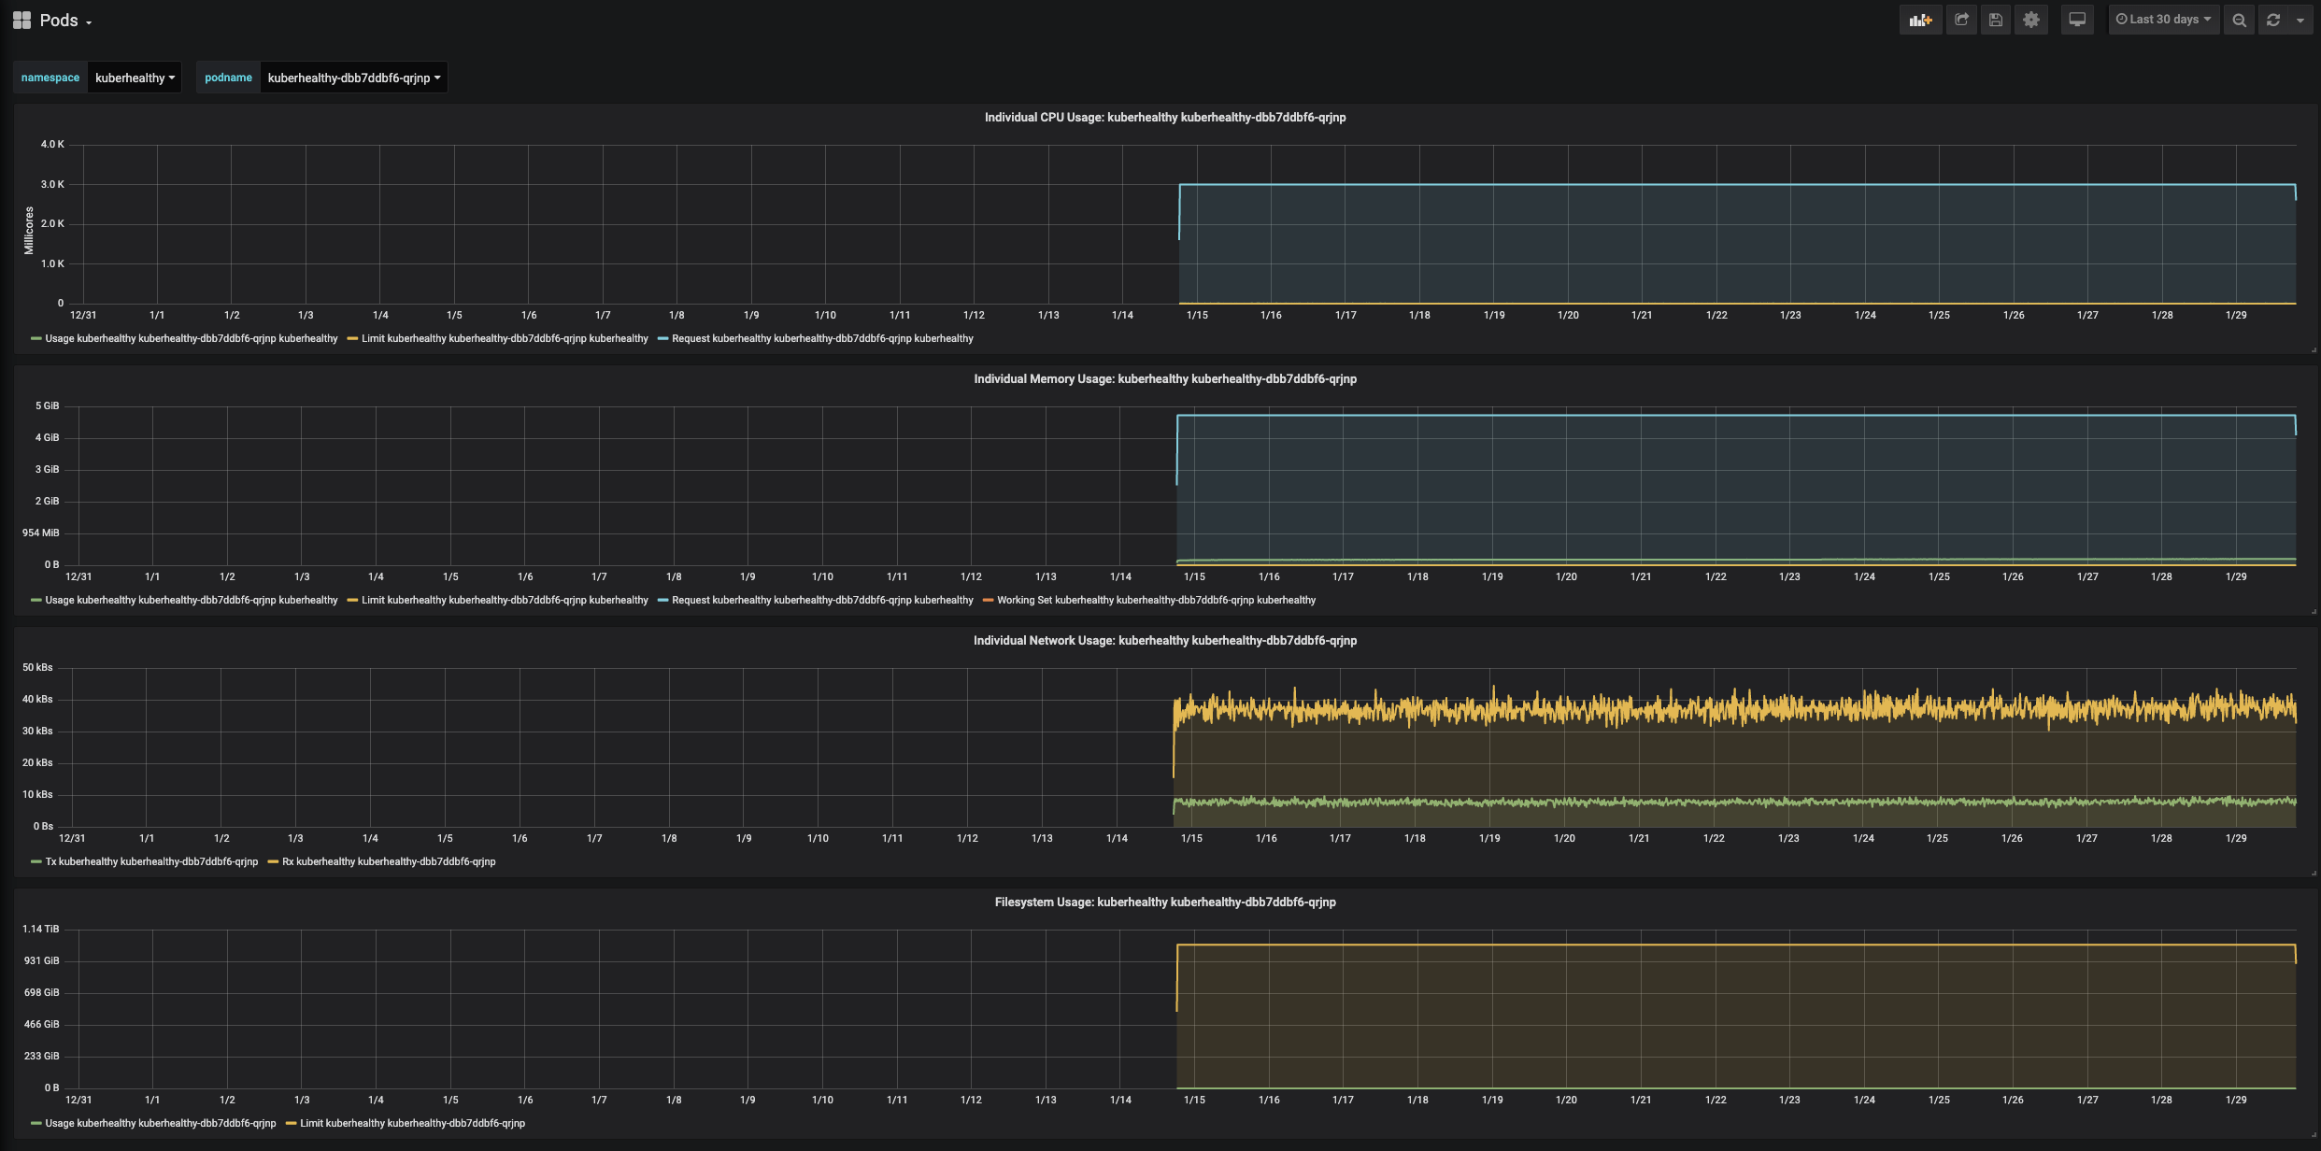Image resolution: width=2321 pixels, height=1151 pixels.
Task: Open the Individual CPU Usage panel menu
Action: point(1164,118)
